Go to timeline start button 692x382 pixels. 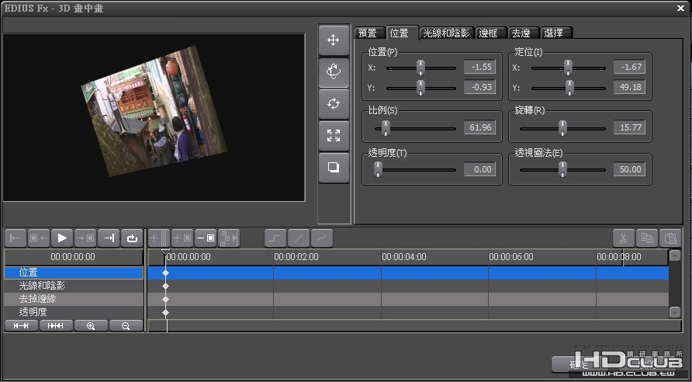tap(16, 238)
